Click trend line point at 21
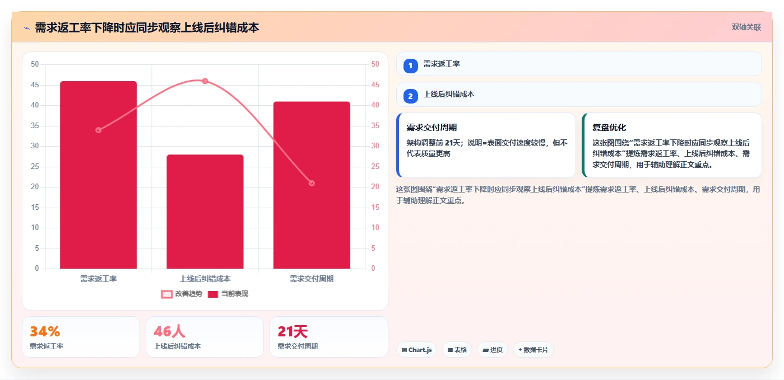The height and width of the screenshot is (380, 784). (x=312, y=183)
